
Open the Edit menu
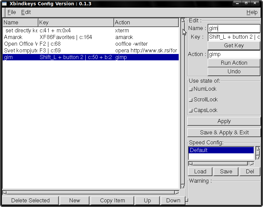click(x=26, y=12)
